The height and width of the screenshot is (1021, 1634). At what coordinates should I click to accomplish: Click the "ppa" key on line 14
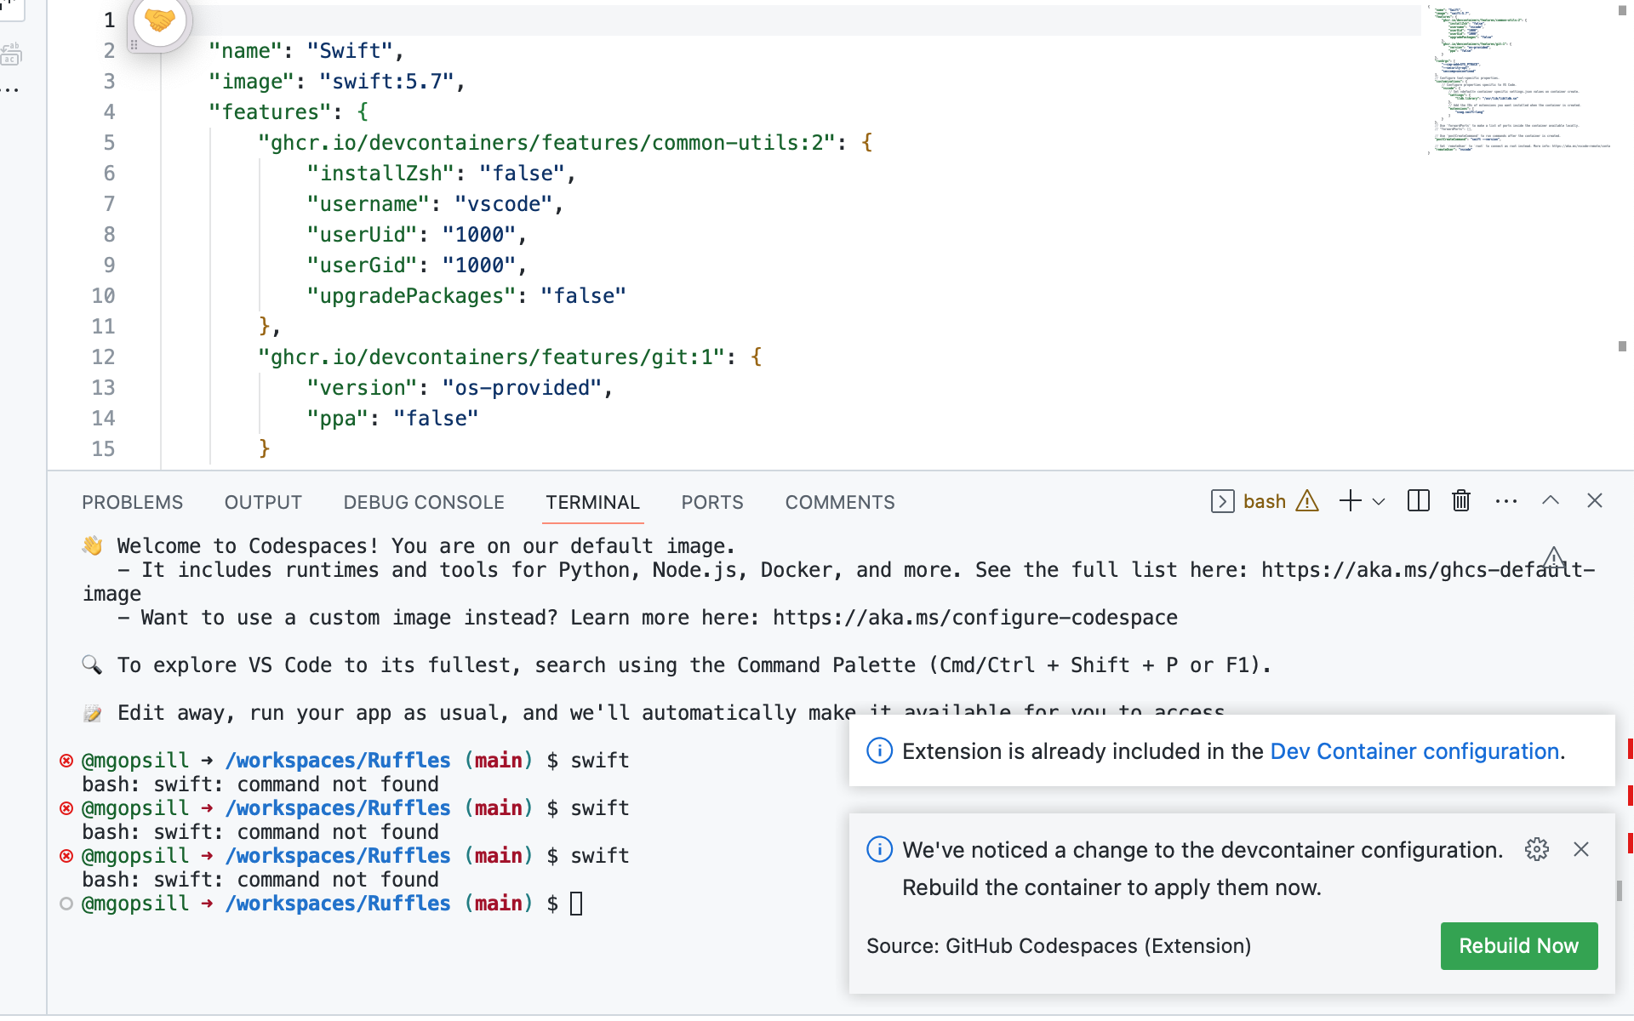tap(337, 419)
